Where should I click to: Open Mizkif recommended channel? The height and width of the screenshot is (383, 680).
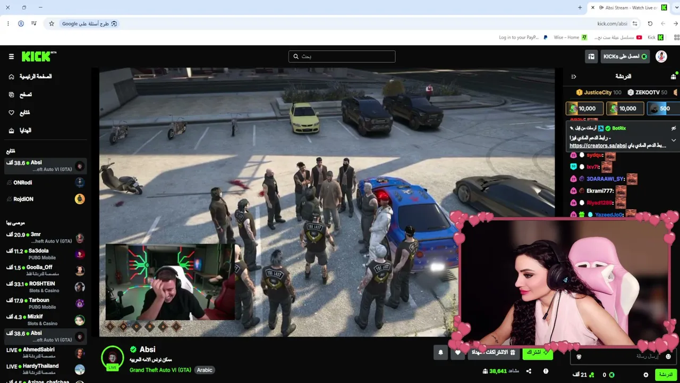[x=45, y=320]
